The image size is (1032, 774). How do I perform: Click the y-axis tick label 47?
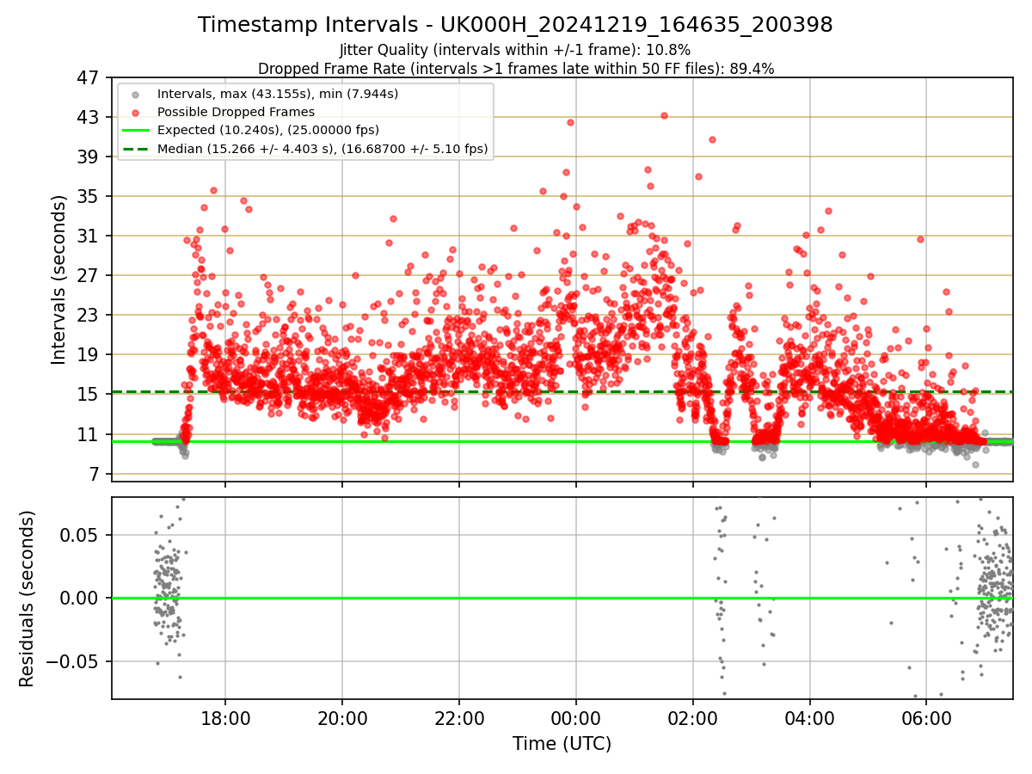tap(88, 77)
